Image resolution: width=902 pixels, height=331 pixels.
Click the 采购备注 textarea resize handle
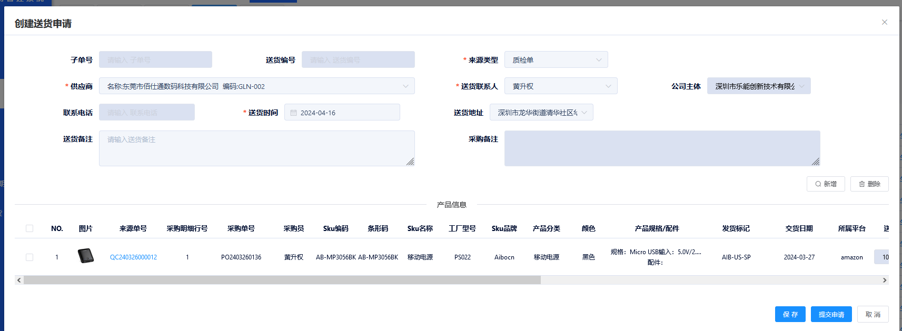(816, 162)
